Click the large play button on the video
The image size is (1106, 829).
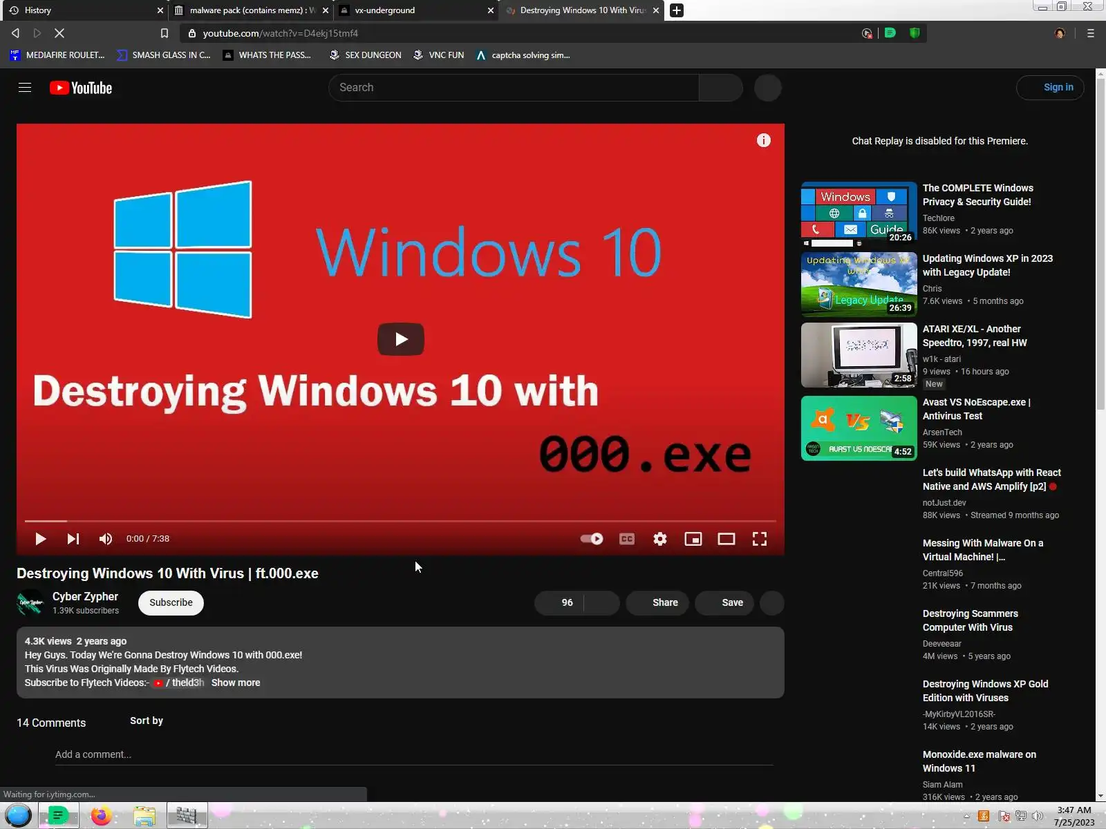coord(401,339)
